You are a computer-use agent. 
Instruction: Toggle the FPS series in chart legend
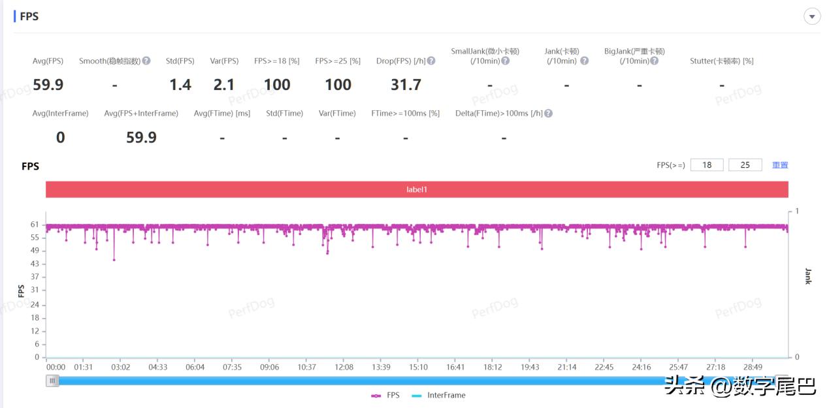385,395
